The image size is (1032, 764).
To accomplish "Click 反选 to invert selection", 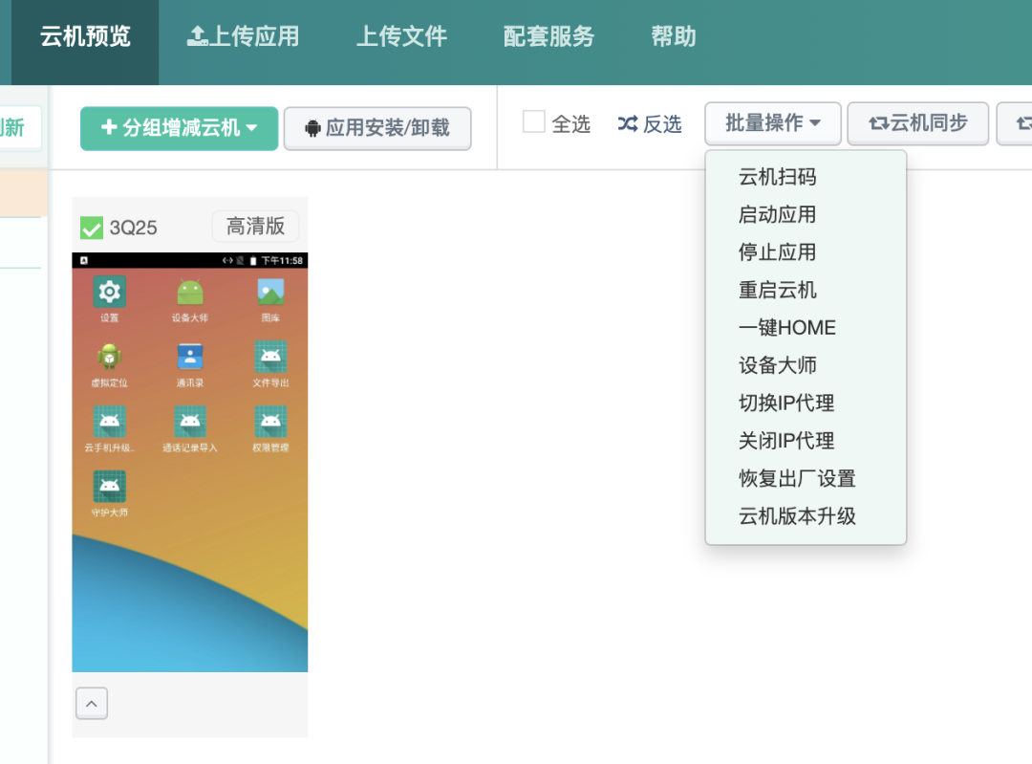I will 650,124.
